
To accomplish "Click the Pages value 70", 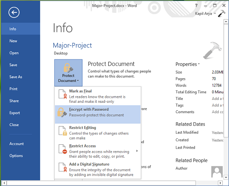I will click(214, 79).
